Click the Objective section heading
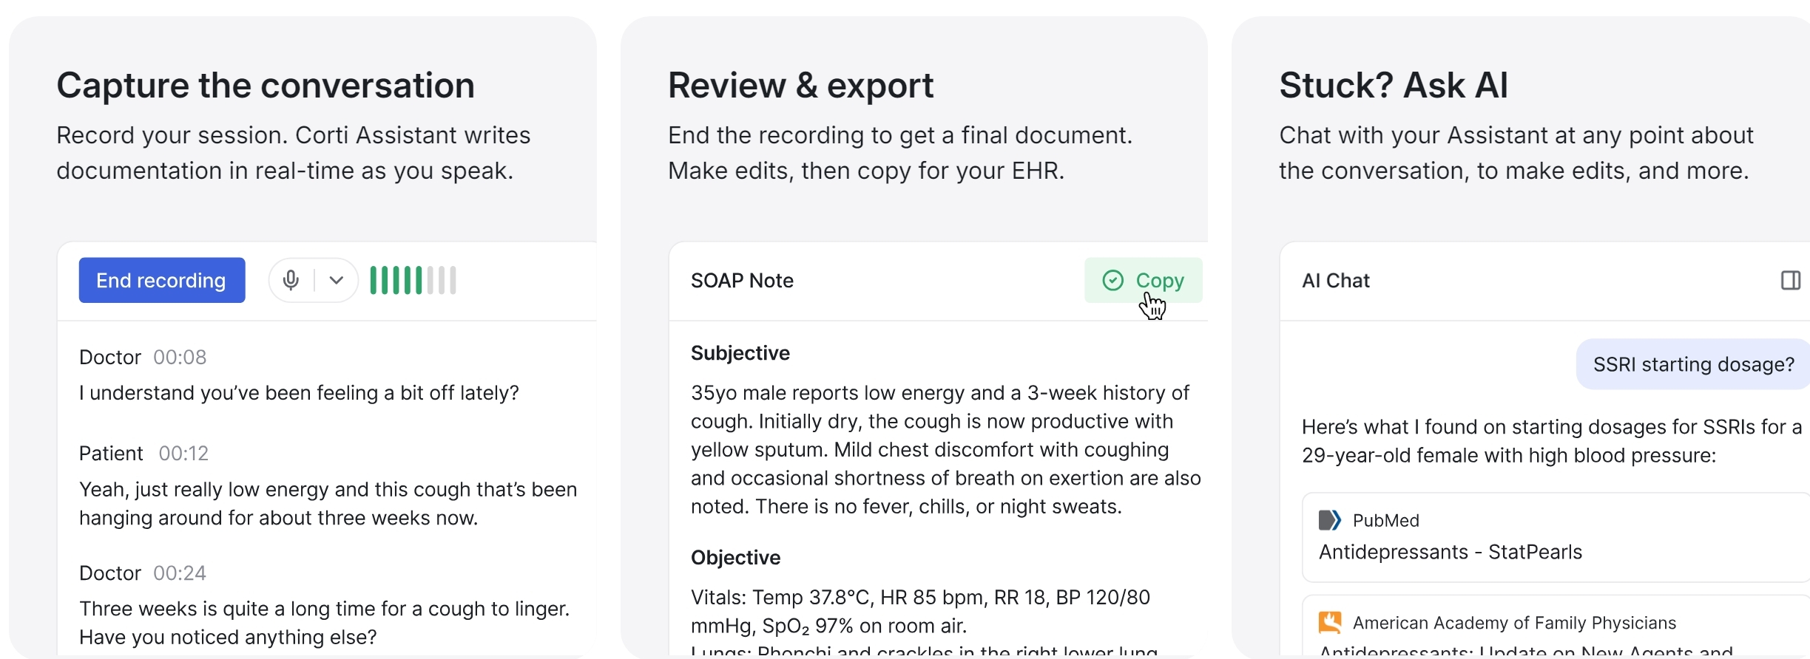This screenshot has width=1810, height=659. (x=735, y=557)
